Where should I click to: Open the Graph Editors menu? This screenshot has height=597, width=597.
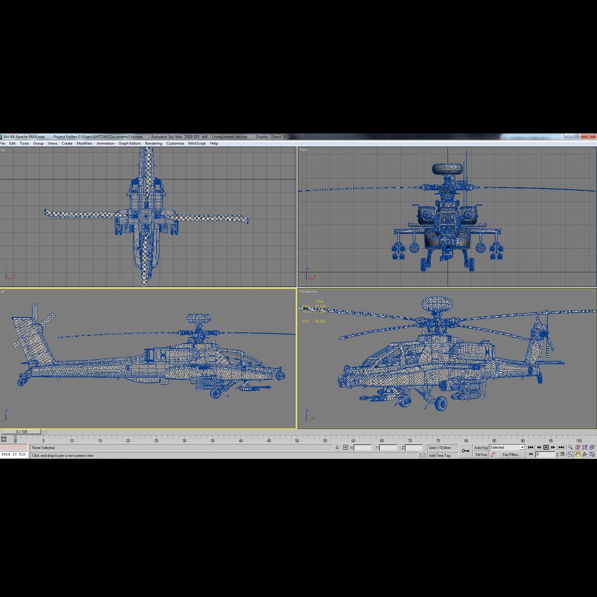point(129,144)
